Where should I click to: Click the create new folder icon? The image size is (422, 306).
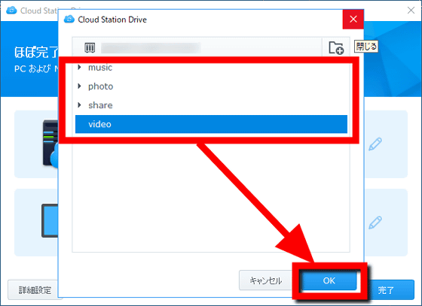point(336,48)
